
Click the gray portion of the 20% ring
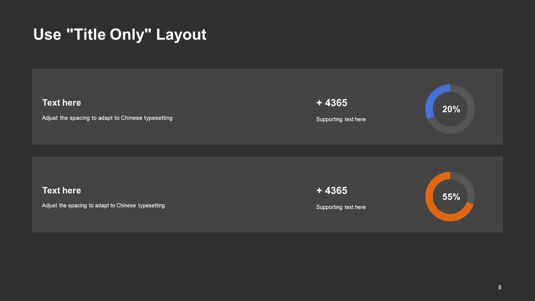coord(468,120)
